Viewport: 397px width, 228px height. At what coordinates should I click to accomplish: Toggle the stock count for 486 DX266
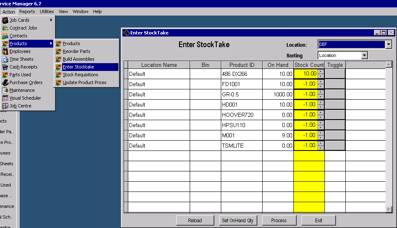click(x=335, y=74)
